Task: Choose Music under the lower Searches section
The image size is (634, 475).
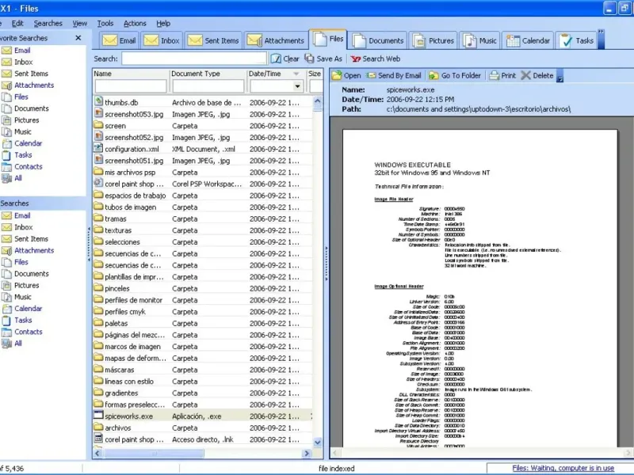Action: (x=23, y=297)
